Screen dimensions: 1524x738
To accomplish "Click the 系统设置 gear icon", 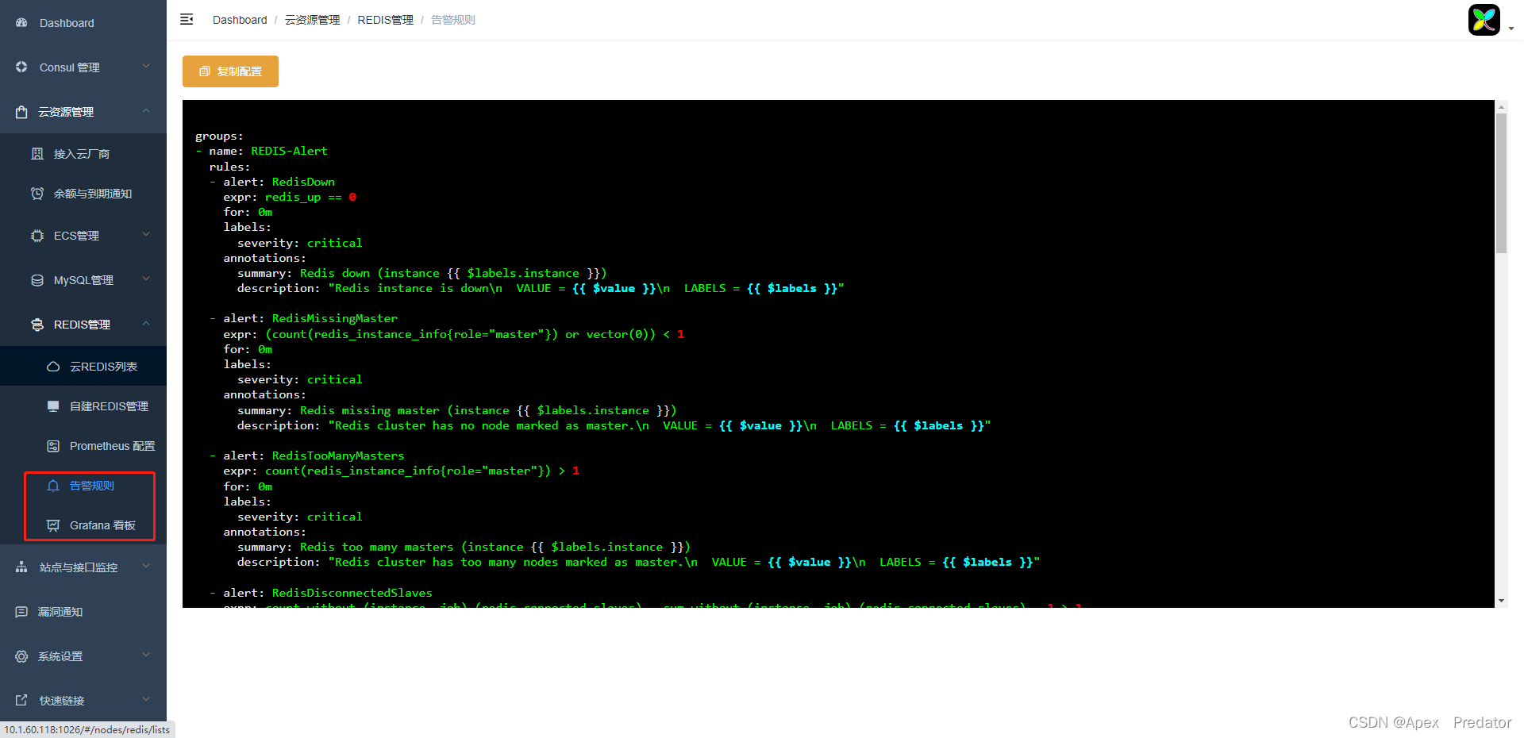I will [x=21, y=656].
